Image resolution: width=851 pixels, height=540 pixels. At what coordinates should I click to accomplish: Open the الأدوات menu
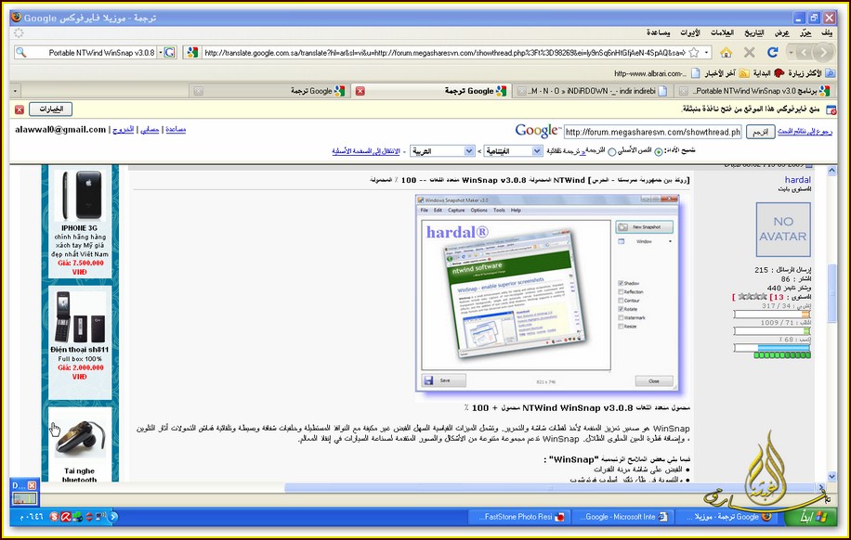(x=690, y=32)
